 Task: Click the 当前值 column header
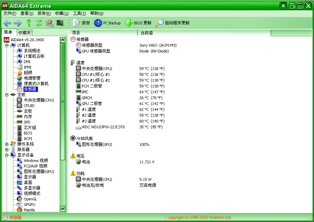[x=204, y=33]
